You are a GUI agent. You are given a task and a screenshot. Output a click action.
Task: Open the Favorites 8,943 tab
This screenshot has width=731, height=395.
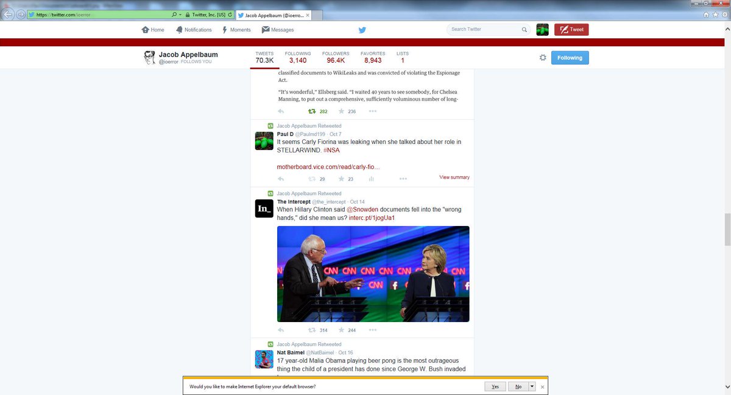373,57
